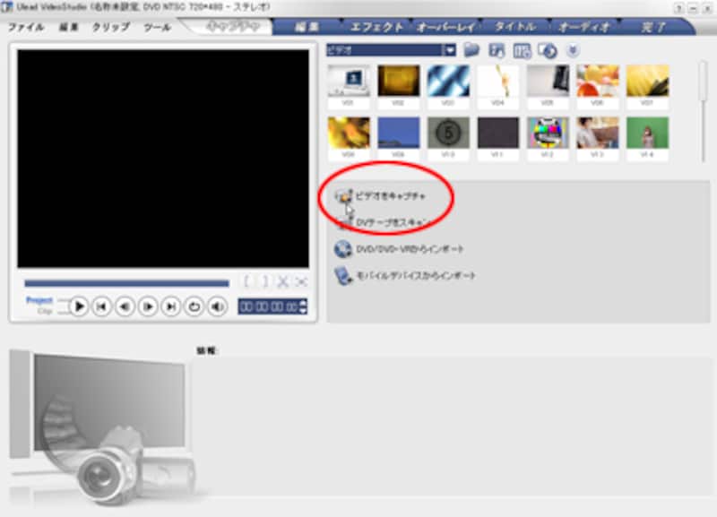Step back one frame with Previous button

pos(125,306)
